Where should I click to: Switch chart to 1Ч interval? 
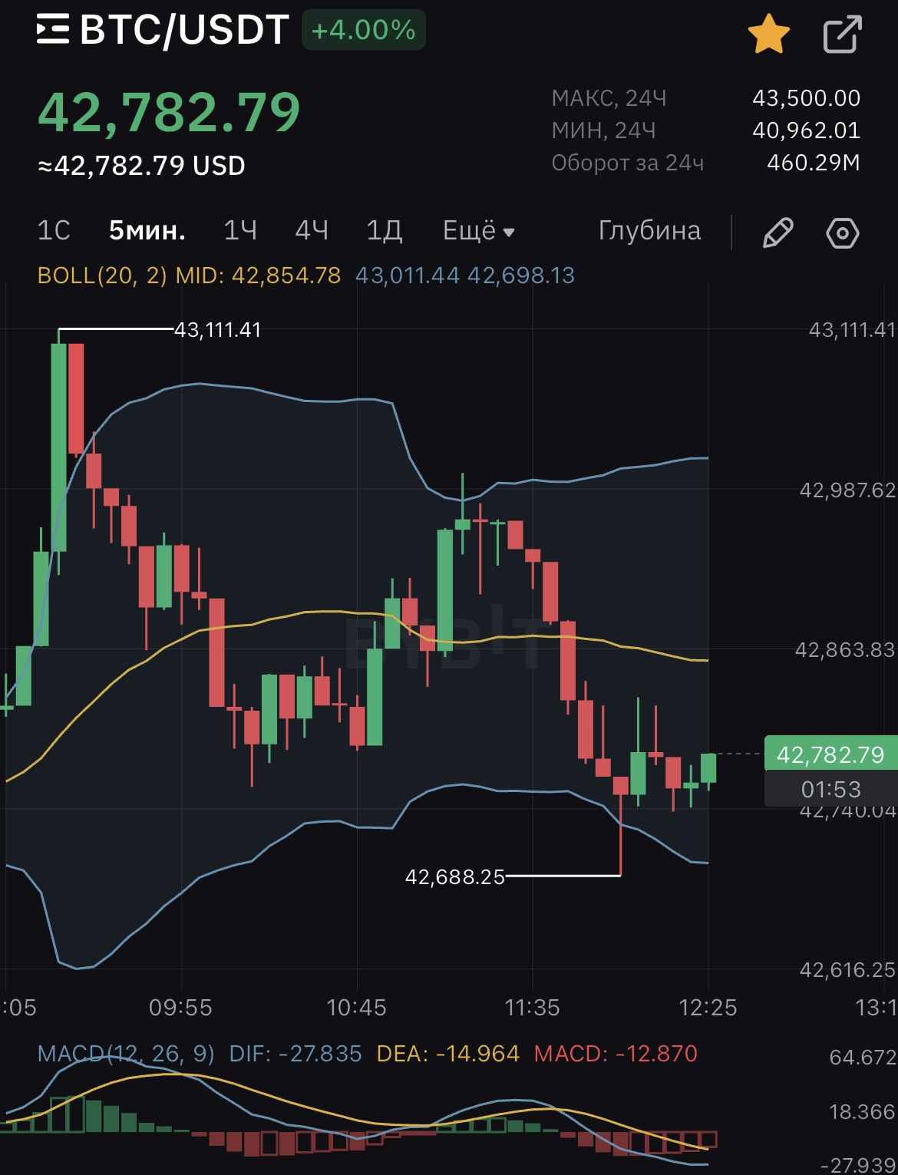click(240, 231)
